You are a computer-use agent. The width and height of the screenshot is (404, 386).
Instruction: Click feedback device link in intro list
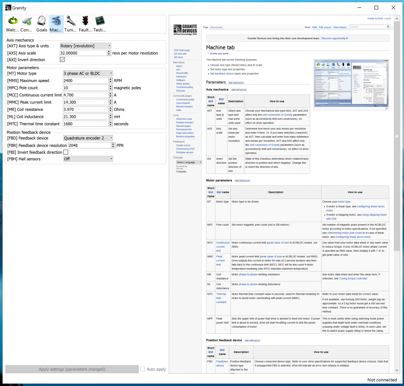click(224, 74)
